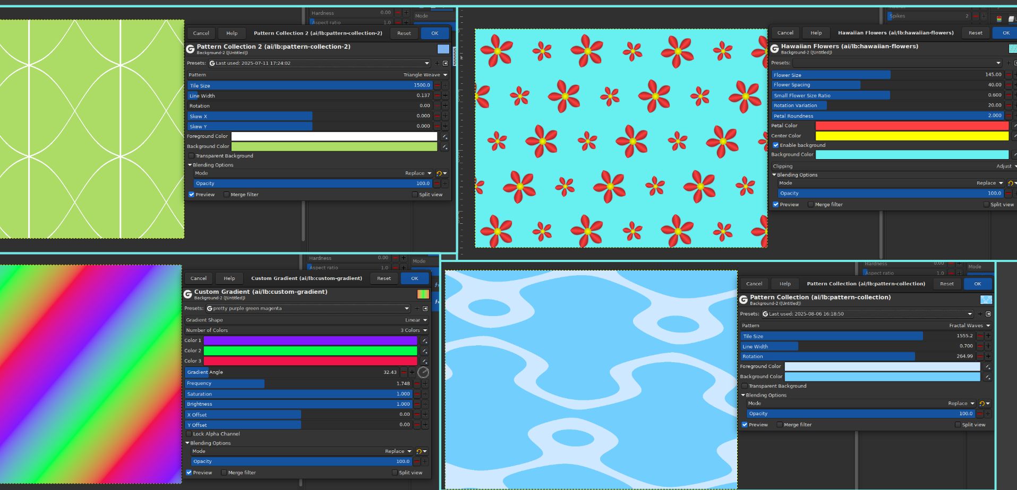The height and width of the screenshot is (490, 1017).
Task: Decrease Gradient Angle in Custom Gradient
Action: tap(404, 372)
